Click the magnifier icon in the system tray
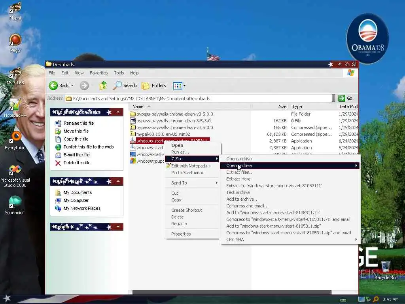Viewport: 405px width, 304px height. (376, 299)
